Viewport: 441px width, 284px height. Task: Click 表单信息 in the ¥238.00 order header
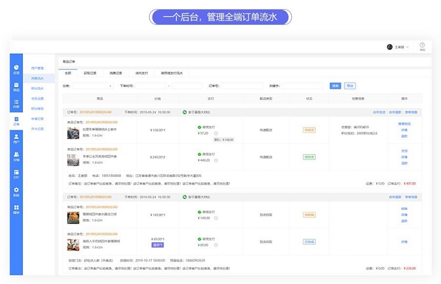tap(411, 197)
